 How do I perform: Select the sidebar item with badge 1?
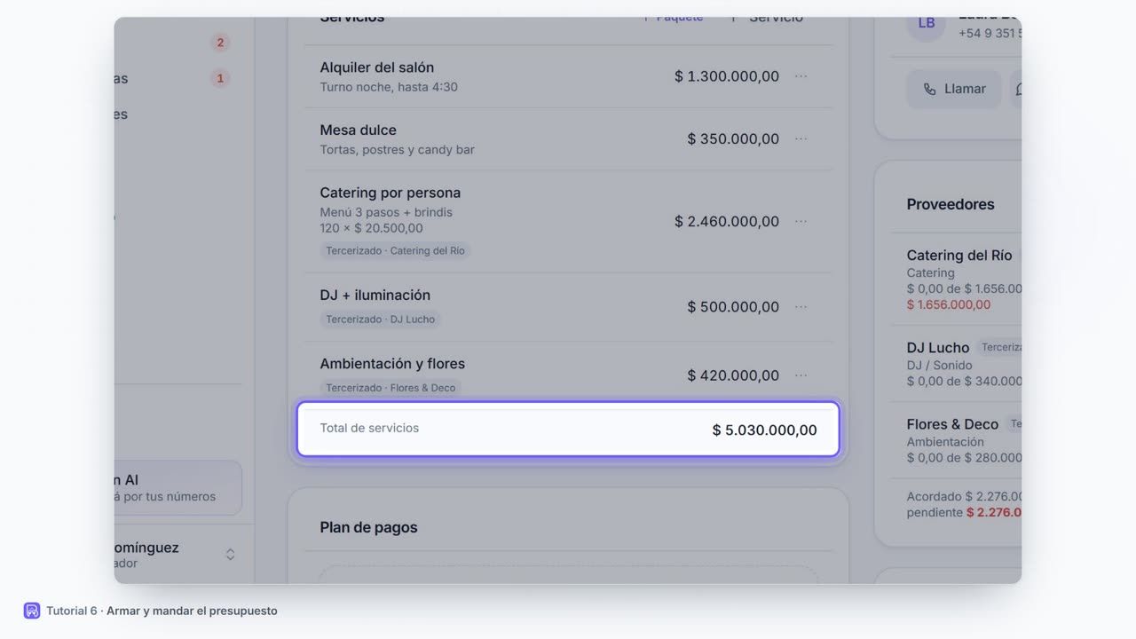tap(177, 78)
